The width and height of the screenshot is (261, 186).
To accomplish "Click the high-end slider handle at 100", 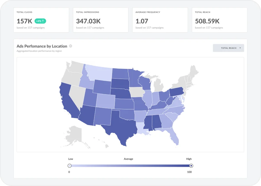I will (191, 166).
